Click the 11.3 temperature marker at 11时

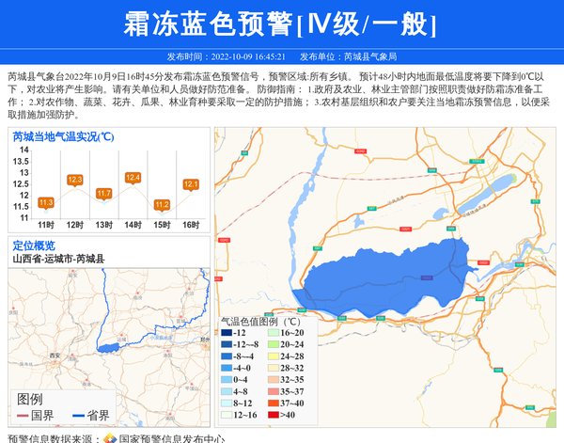tap(46, 202)
